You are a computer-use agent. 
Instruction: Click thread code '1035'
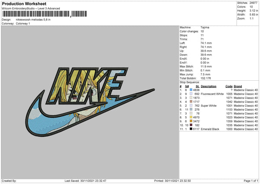click(x=229, y=125)
